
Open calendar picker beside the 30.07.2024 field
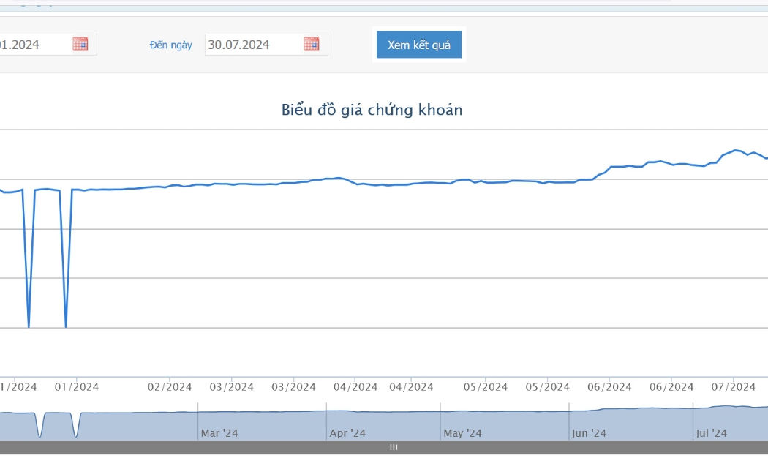(x=312, y=44)
